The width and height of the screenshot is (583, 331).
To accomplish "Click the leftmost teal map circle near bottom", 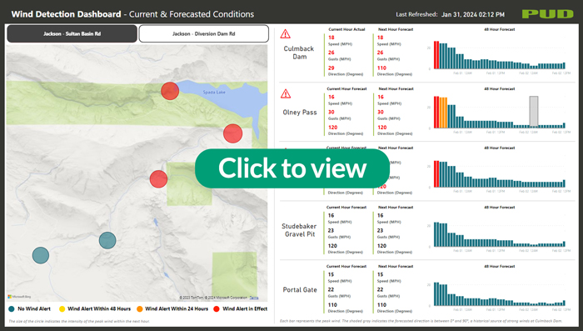I will click(41, 255).
